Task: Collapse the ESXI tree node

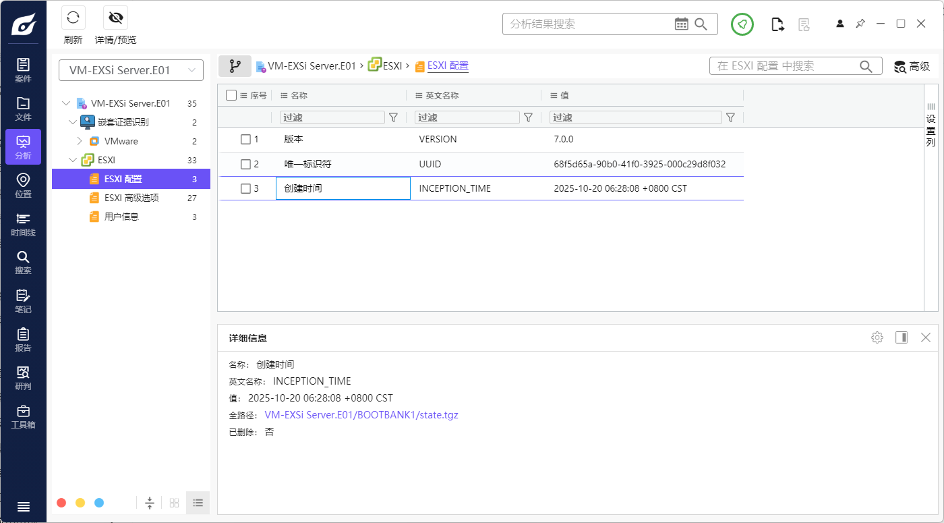Action: pos(73,160)
